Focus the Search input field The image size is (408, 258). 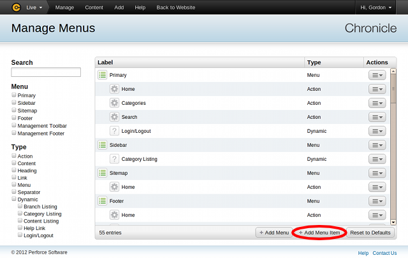(x=46, y=72)
